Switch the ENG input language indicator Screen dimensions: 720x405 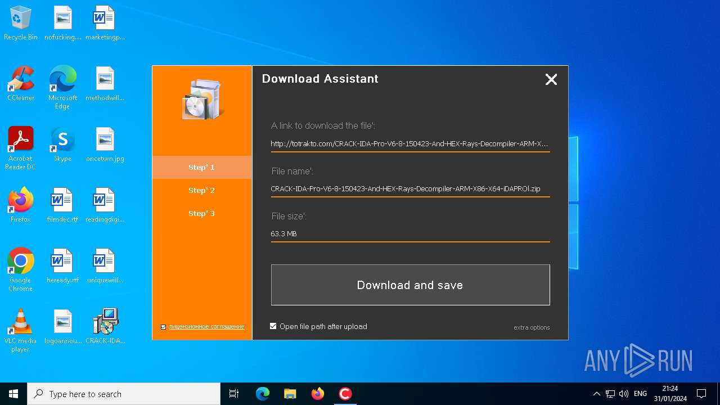coord(640,394)
